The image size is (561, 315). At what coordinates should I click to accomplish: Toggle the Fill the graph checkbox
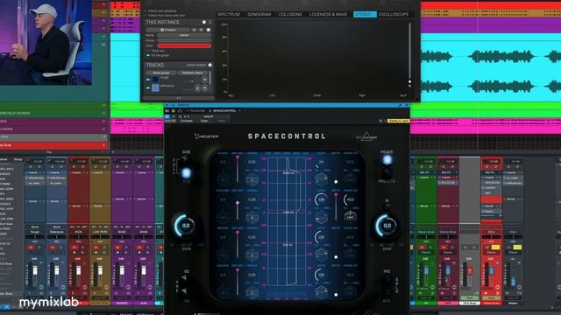point(148,55)
